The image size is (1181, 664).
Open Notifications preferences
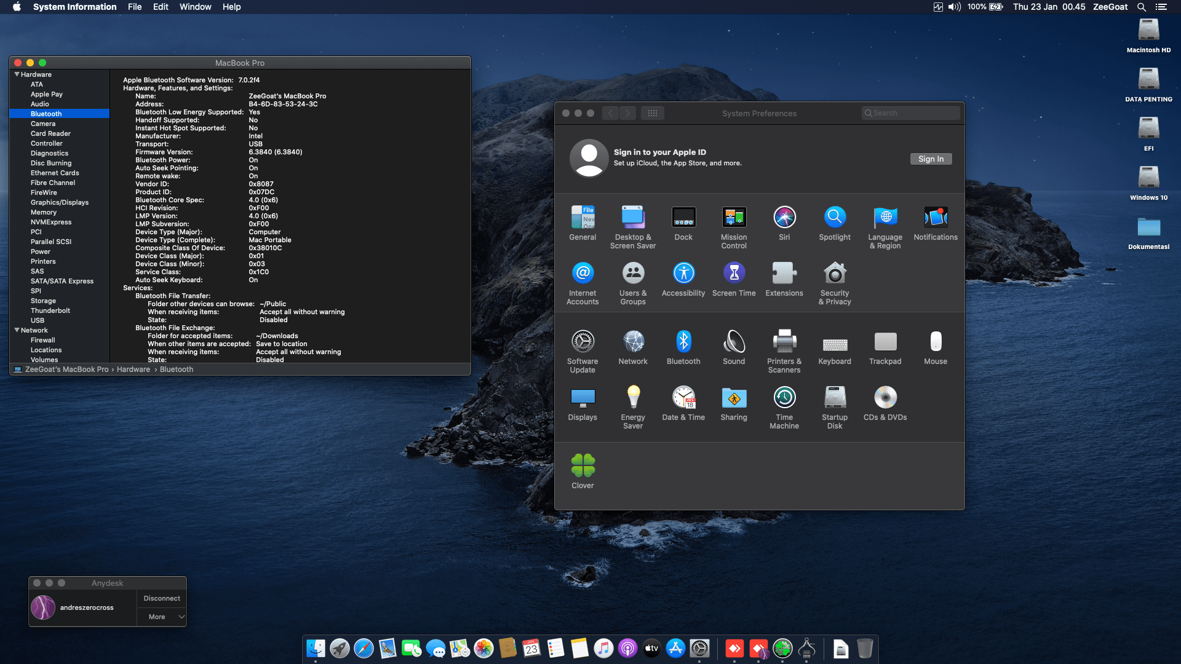936,223
